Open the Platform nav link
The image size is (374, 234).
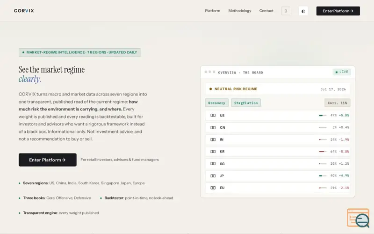[x=213, y=11]
